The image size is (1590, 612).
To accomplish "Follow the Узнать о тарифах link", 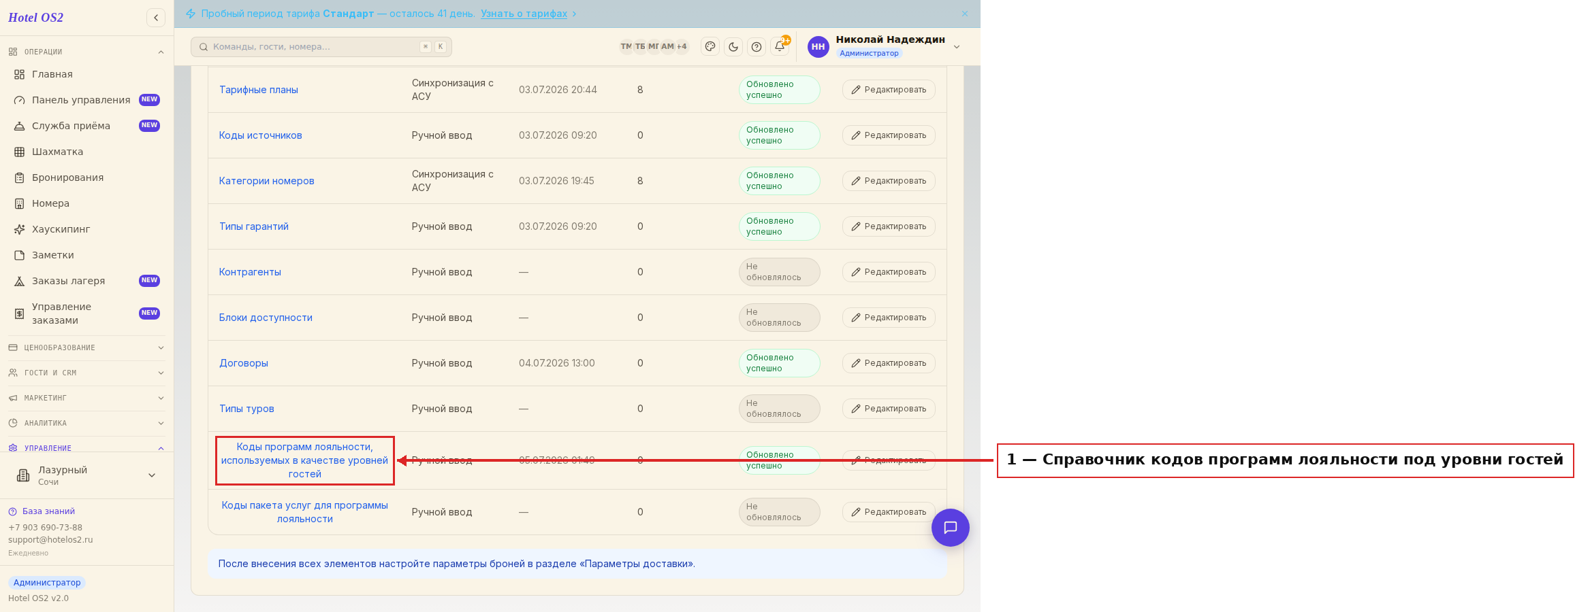I will [x=524, y=14].
